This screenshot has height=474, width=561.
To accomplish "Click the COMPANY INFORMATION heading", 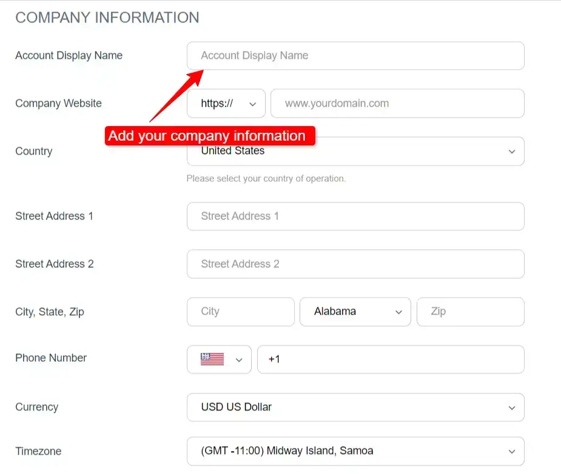I will point(108,18).
